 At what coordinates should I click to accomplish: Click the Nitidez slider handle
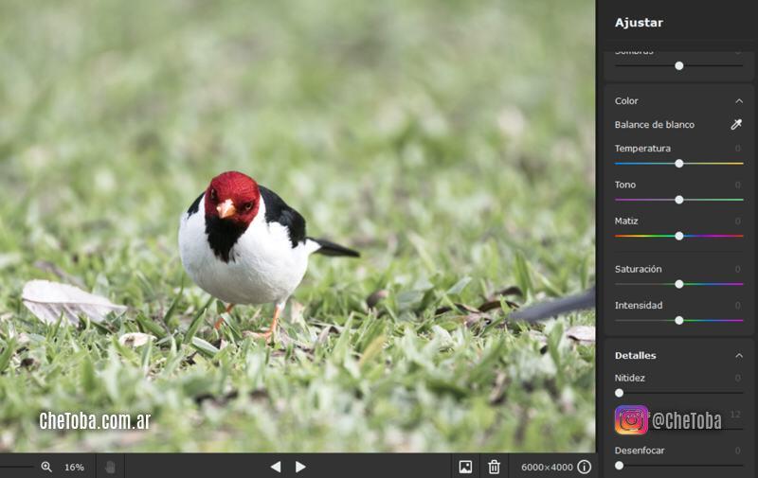(x=620, y=393)
